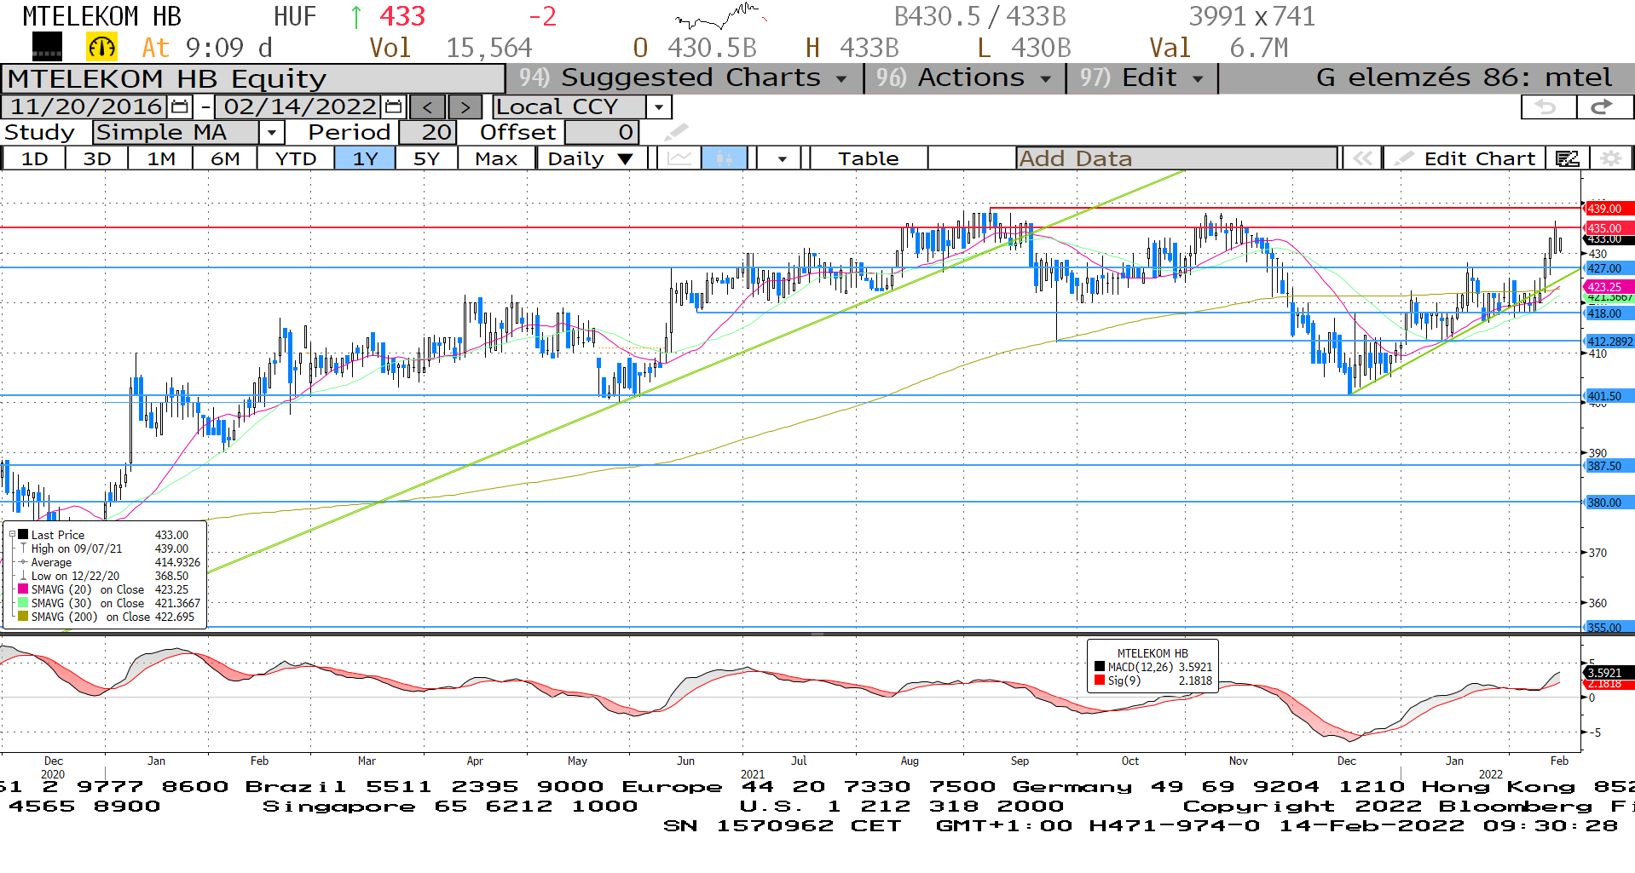This screenshot has height=873, width=1635.
Task: Select the YTD range tab
Action: coord(296,158)
